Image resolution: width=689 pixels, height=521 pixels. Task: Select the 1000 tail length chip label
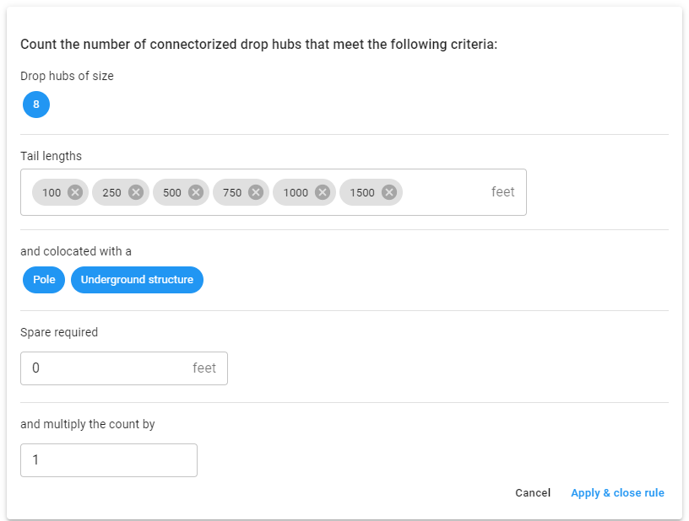tap(296, 192)
